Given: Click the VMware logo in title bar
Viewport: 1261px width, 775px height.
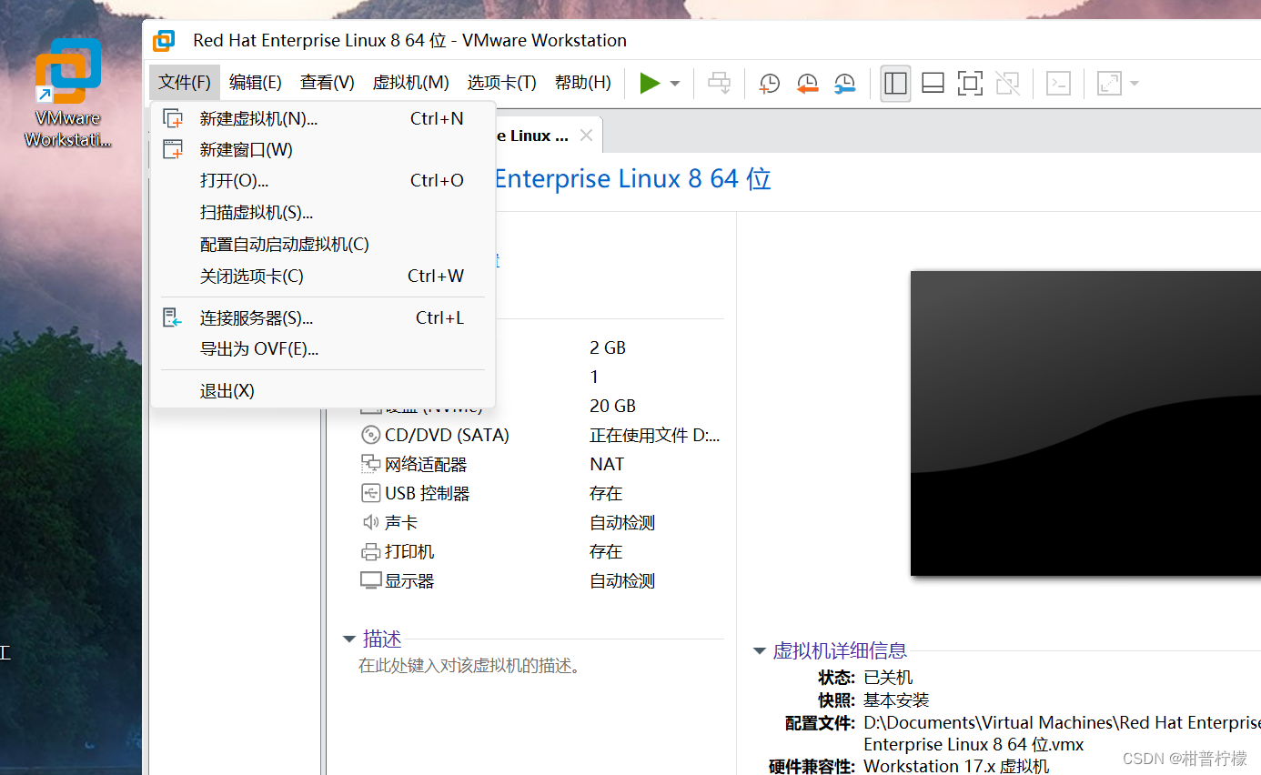Looking at the screenshot, I should (x=164, y=41).
